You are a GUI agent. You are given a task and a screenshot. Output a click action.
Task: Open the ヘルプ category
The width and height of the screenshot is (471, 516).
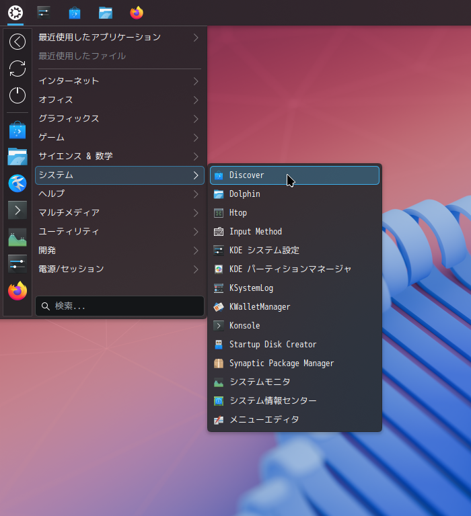click(x=119, y=193)
